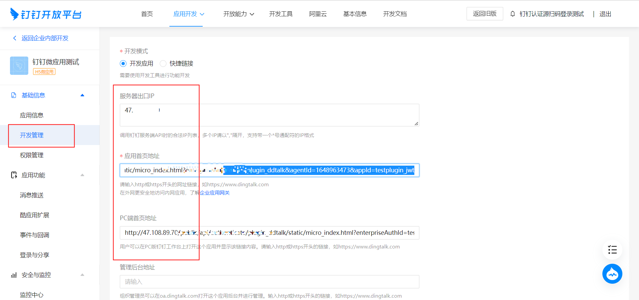Click the 钉钉微应用测试 app avatar icon

(19, 66)
